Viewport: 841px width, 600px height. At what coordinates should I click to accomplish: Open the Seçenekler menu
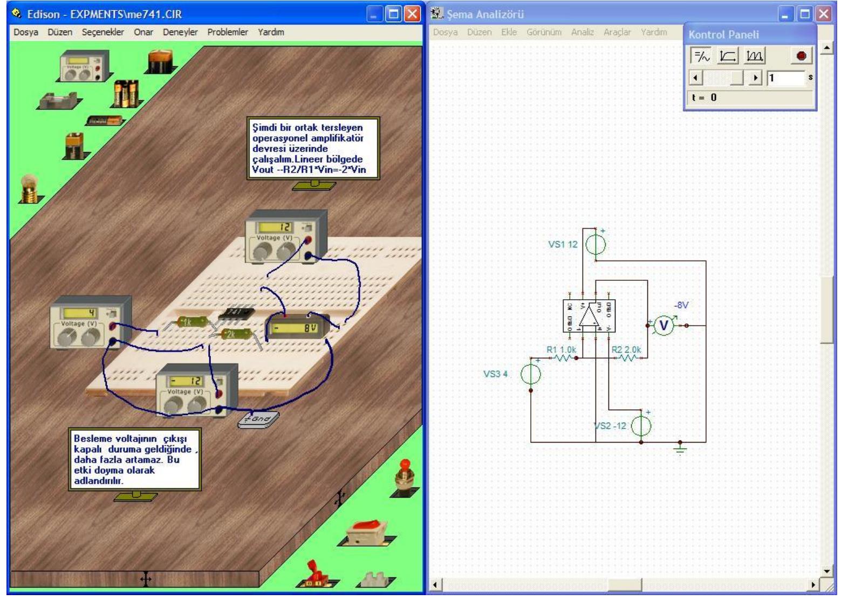pyautogui.click(x=103, y=32)
